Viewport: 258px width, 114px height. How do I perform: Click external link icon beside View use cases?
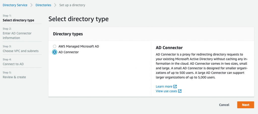[x=180, y=91]
